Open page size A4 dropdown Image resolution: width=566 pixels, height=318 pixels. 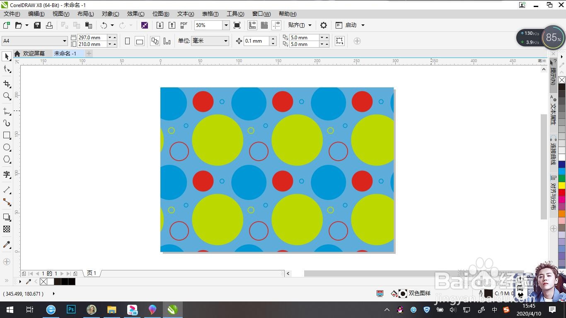point(65,41)
